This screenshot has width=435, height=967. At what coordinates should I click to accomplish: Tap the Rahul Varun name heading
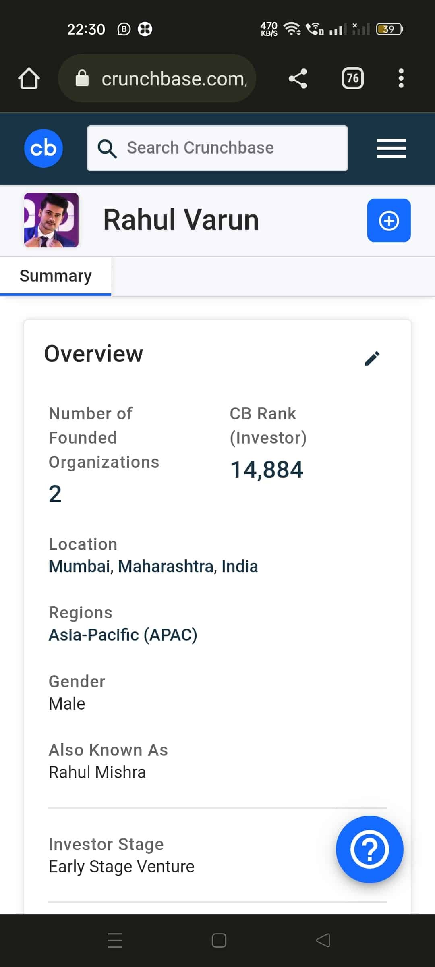coord(181,220)
